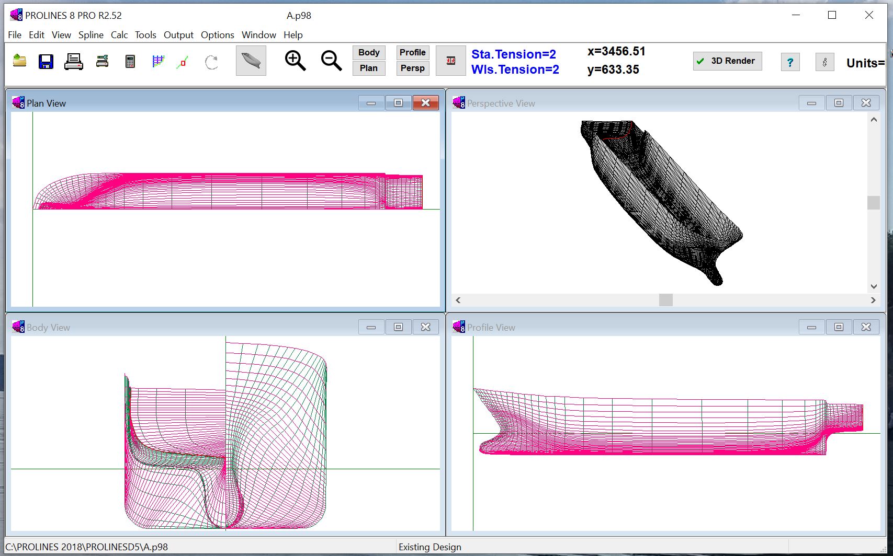Open help with question mark icon

click(790, 62)
